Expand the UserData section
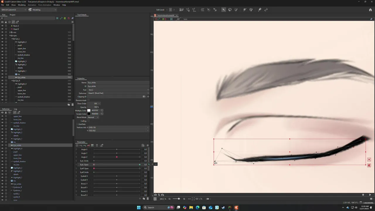Screen dimensions: 375x211 click(77, 124)
